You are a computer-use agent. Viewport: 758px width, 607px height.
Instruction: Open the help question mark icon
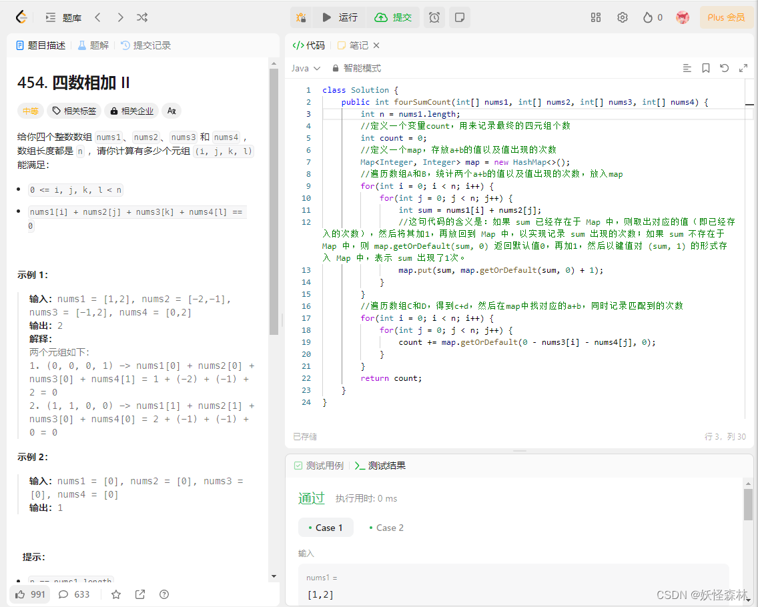pos(164,594)
